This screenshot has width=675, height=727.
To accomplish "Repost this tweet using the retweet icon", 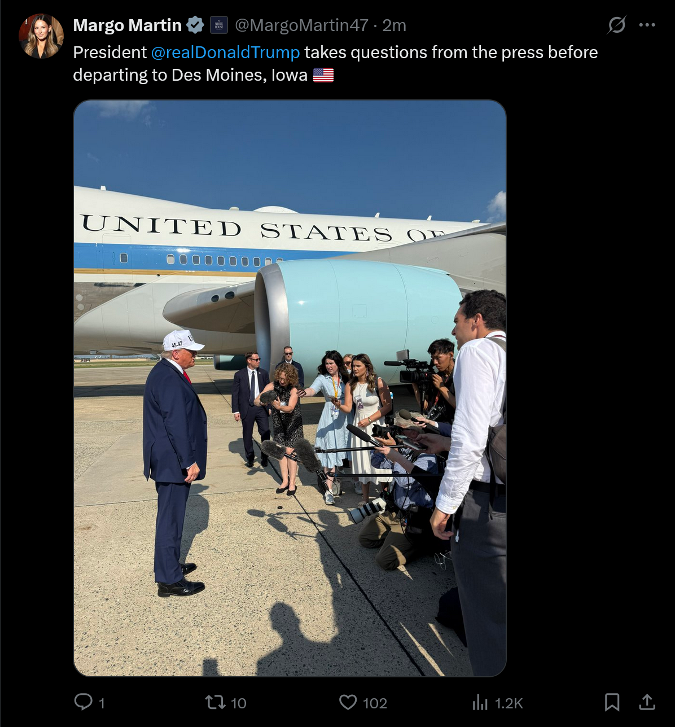I will (x=214, y=702).
